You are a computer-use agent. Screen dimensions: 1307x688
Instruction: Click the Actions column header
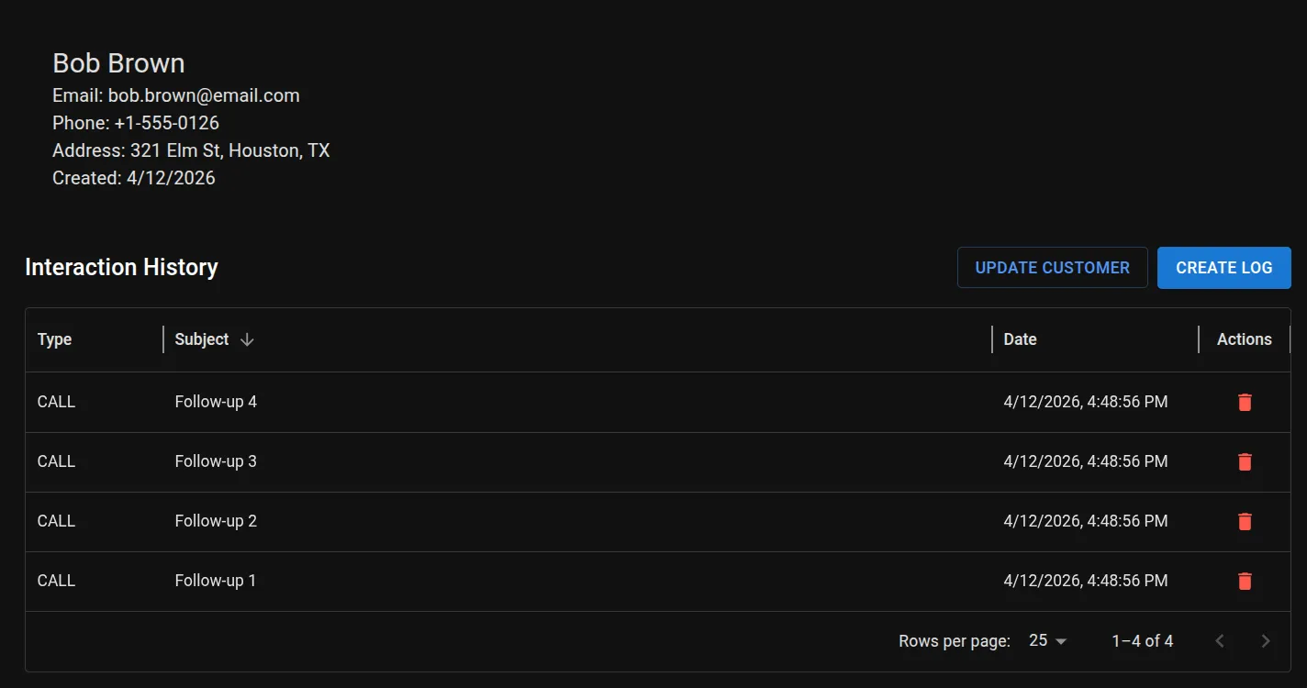[x=1244, y=339]
